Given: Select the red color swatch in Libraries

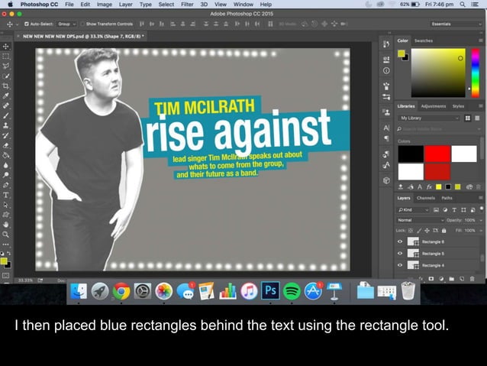Looking at the screenshot, I should pos(437,154).
